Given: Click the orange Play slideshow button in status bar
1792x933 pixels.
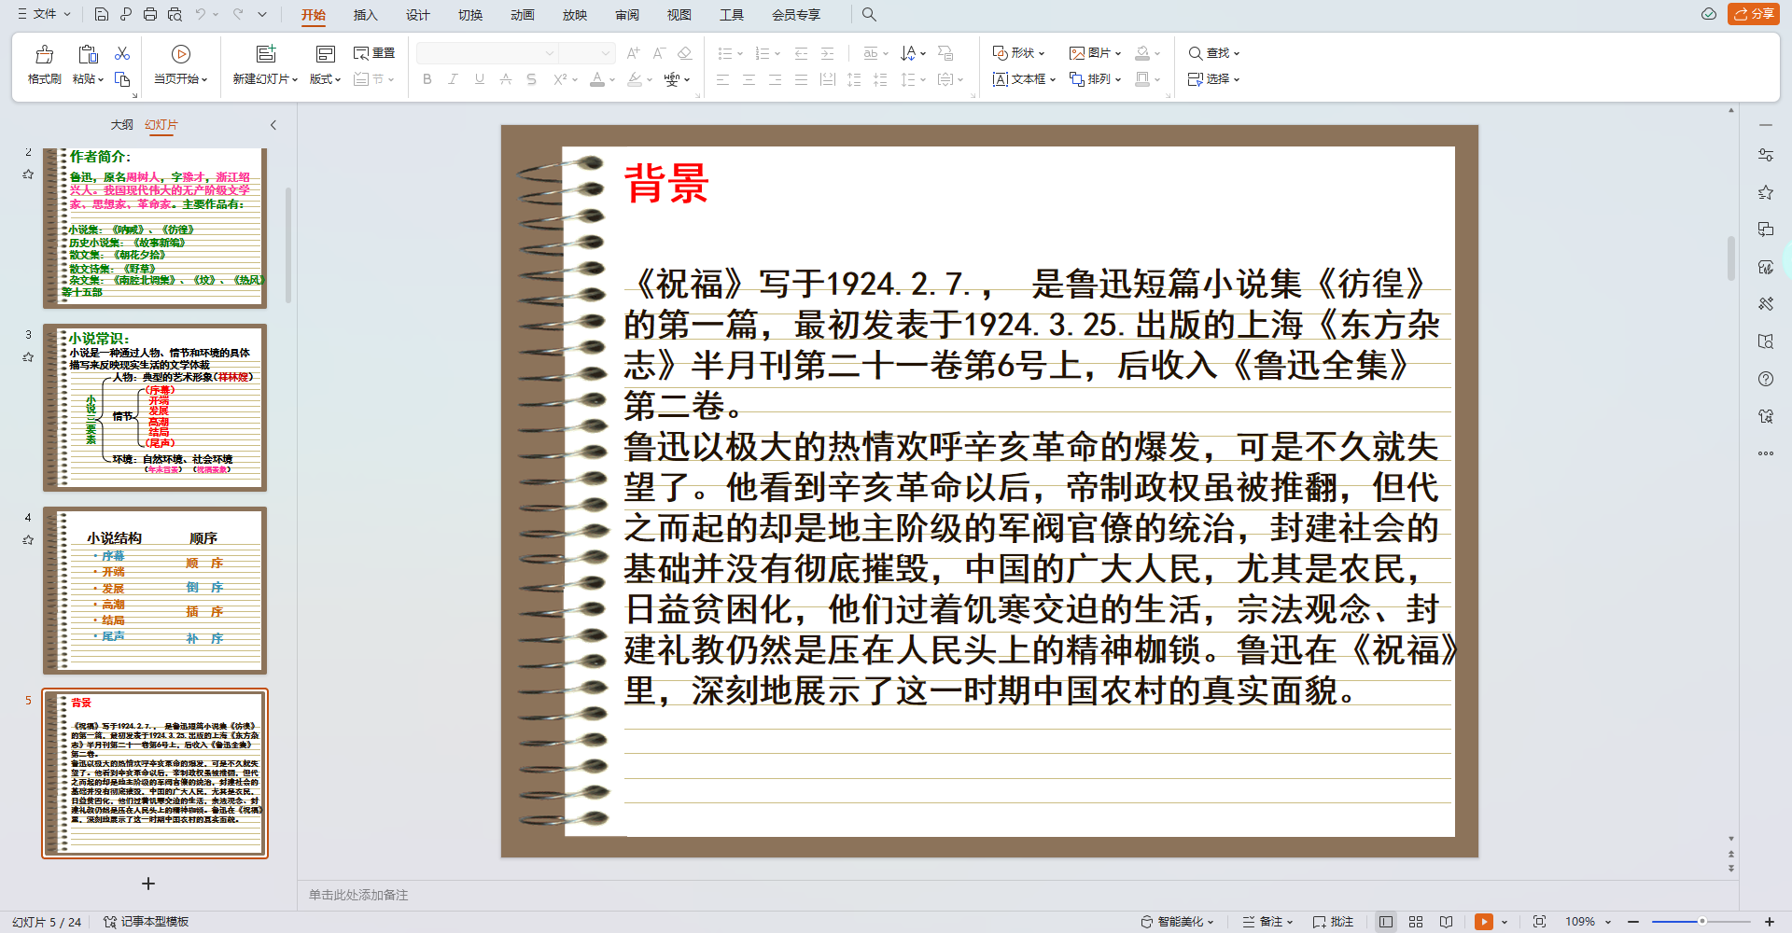Looking at the screenshot, I should coord(1483,922).
